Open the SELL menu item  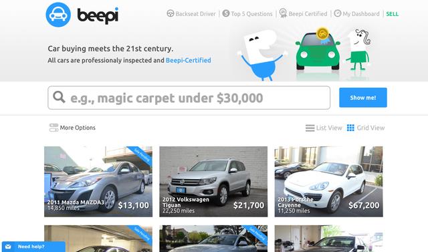393,14
